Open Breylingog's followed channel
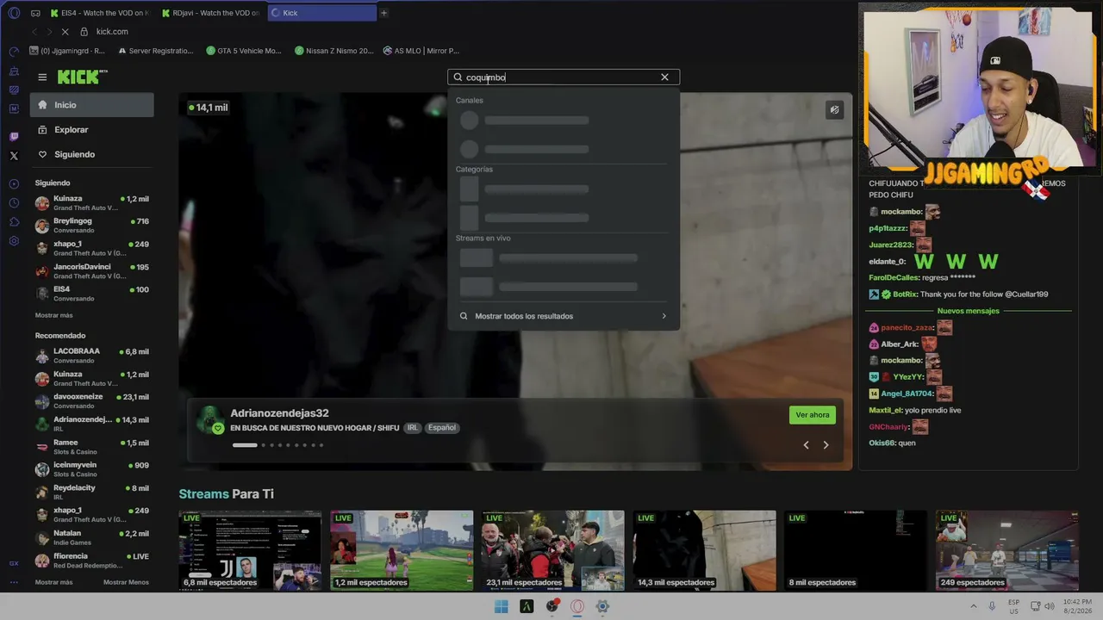This screenshot has height=620, width=1103. [92, 226]
